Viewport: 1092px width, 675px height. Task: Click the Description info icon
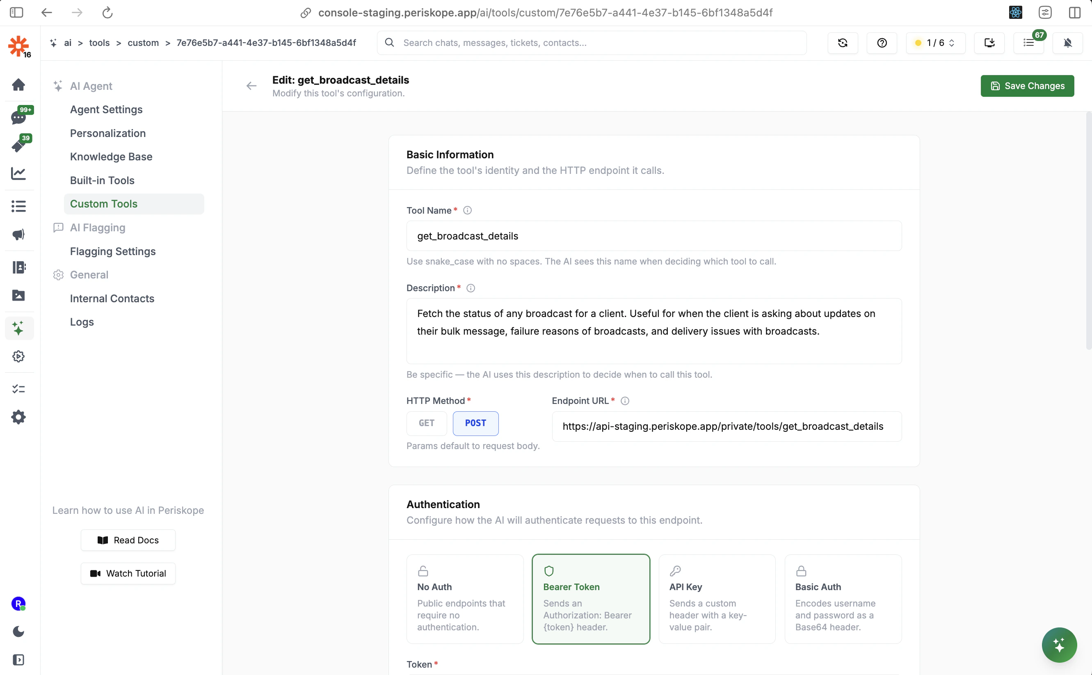click(x=471, y=288)
